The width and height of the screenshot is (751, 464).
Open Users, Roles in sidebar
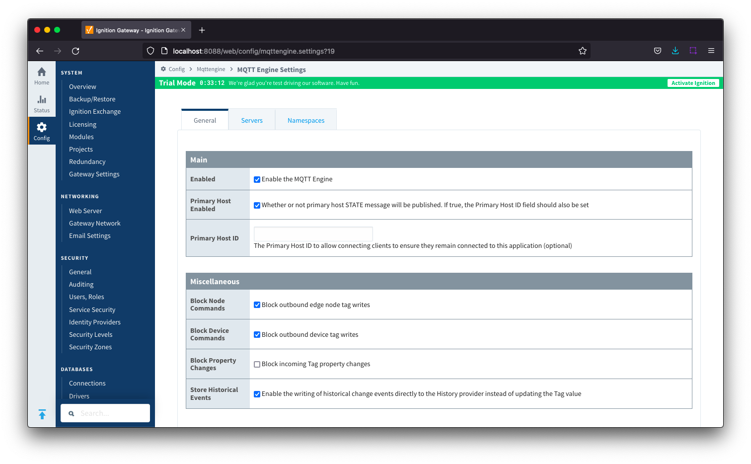[x=86, y=297]
